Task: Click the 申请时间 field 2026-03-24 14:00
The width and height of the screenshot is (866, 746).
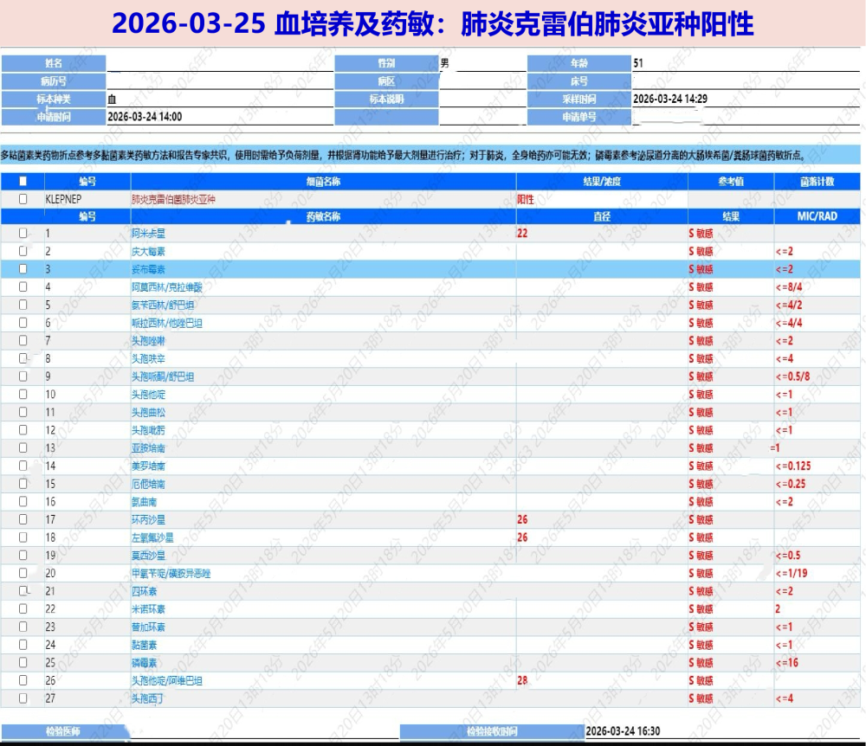Action: (x=220, y=117)
